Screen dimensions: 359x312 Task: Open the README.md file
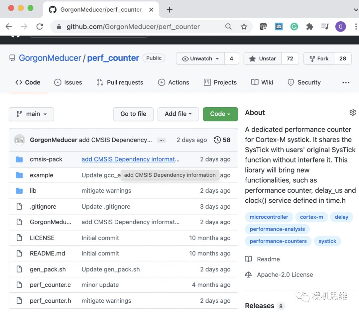48,254
